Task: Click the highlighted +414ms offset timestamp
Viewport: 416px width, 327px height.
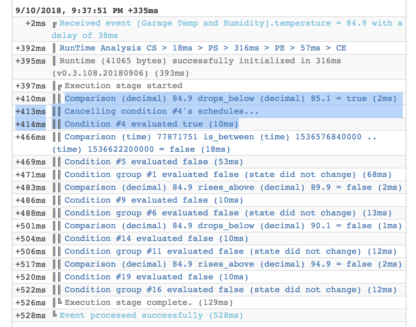Action: coord(31,124)
